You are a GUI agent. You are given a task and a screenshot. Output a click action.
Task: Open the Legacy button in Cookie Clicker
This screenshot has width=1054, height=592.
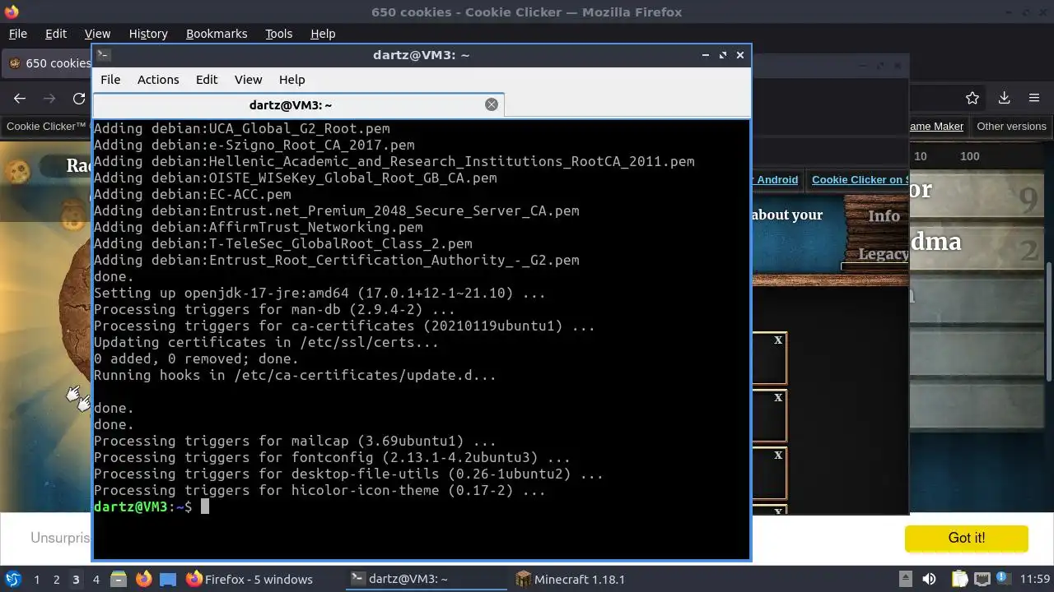coord(883,253)
